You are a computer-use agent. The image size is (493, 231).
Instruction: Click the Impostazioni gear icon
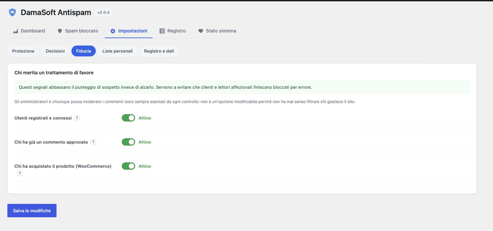coord(113,31)
